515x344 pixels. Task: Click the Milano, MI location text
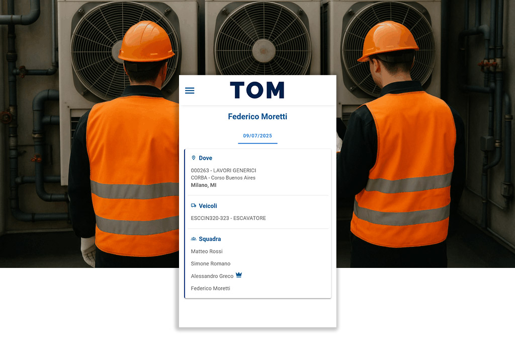click(204, 185)
